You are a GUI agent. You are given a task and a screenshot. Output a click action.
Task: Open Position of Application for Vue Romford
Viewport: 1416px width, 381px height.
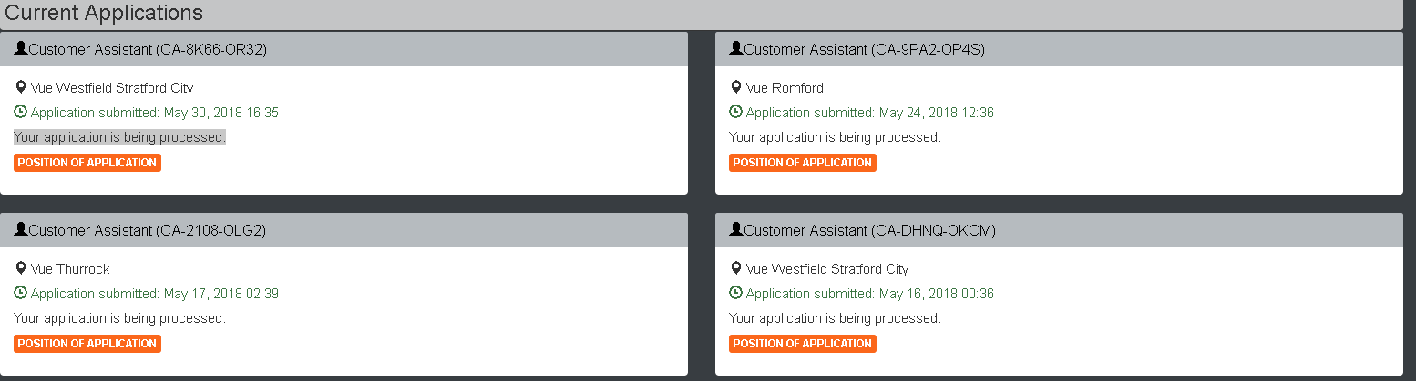(803, 163)
